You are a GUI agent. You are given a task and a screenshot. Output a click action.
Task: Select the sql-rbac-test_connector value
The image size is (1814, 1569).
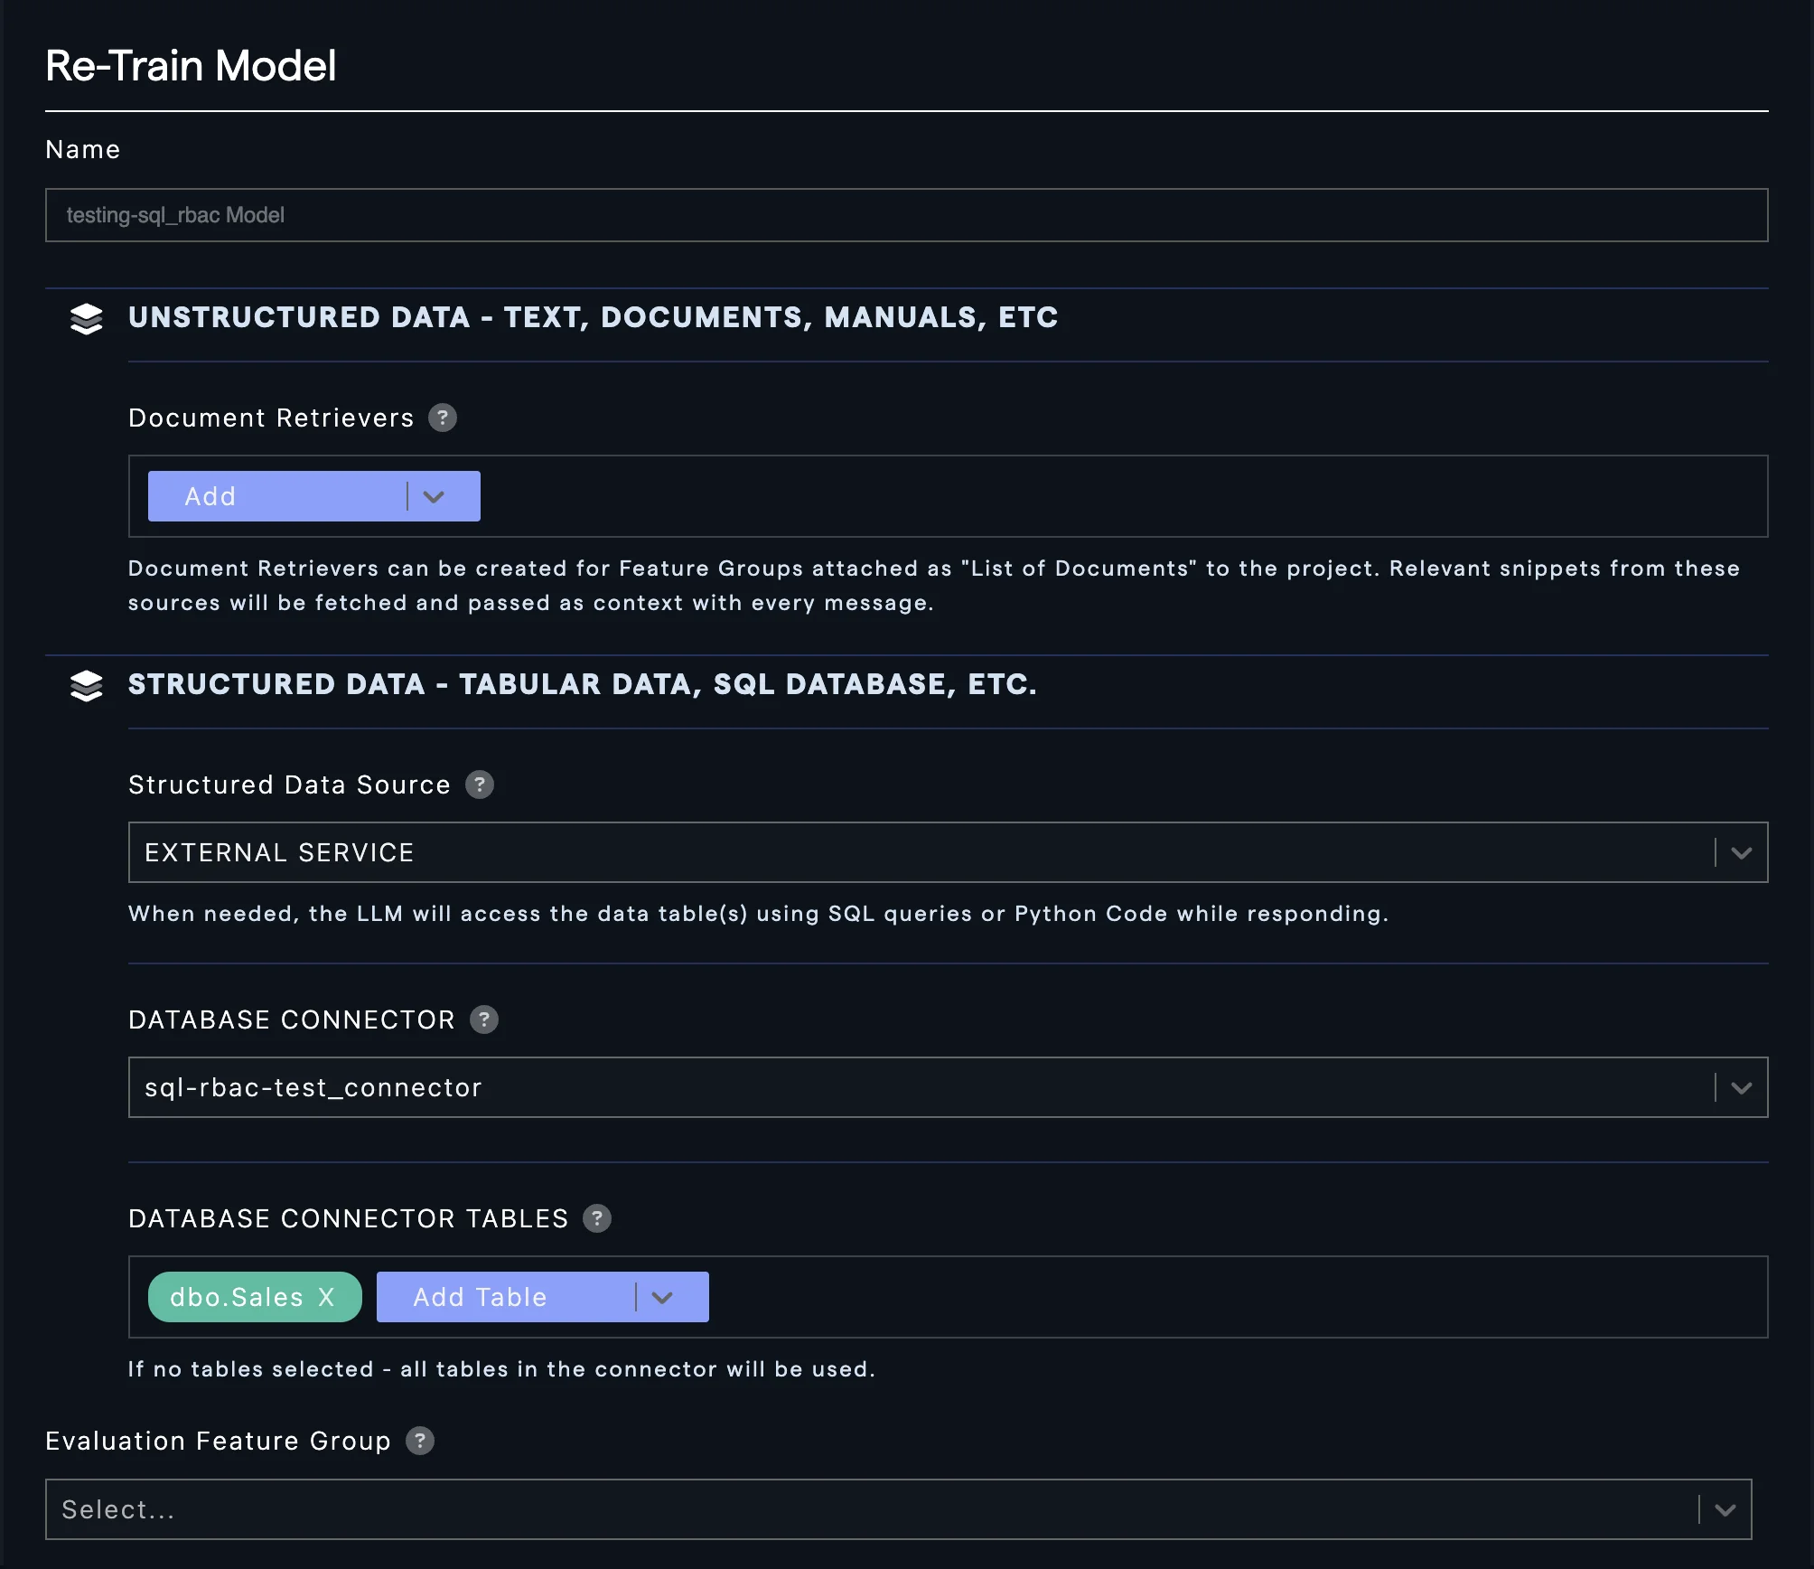tap(313, 1087)
